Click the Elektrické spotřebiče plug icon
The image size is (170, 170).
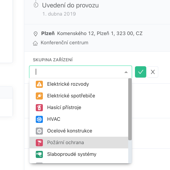pos(39,96)
